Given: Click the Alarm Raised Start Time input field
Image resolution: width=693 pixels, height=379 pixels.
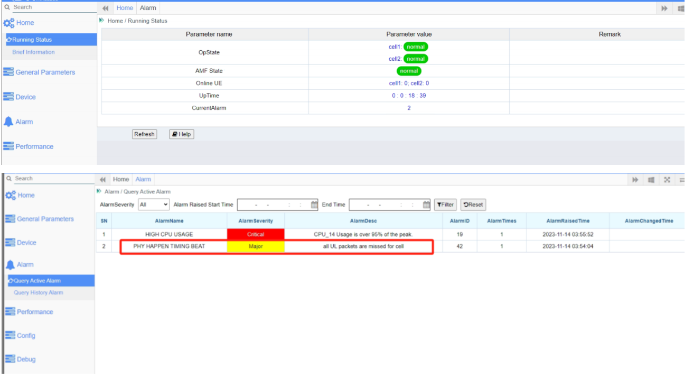Looking at the screenshot, I should tap(273, 205).
